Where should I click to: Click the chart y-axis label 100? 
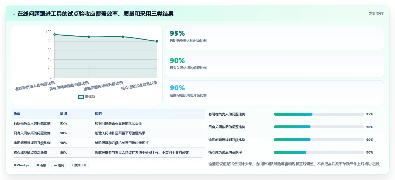pos(49,32)
